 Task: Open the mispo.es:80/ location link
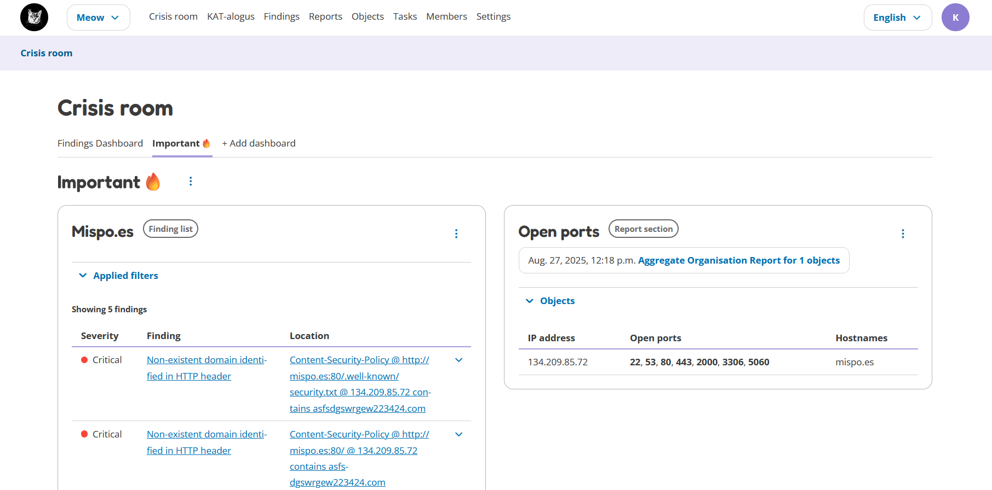pyautogui.click(x=359, y=458)
